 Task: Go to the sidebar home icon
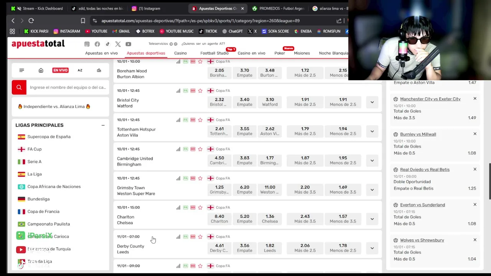point(41,70)
